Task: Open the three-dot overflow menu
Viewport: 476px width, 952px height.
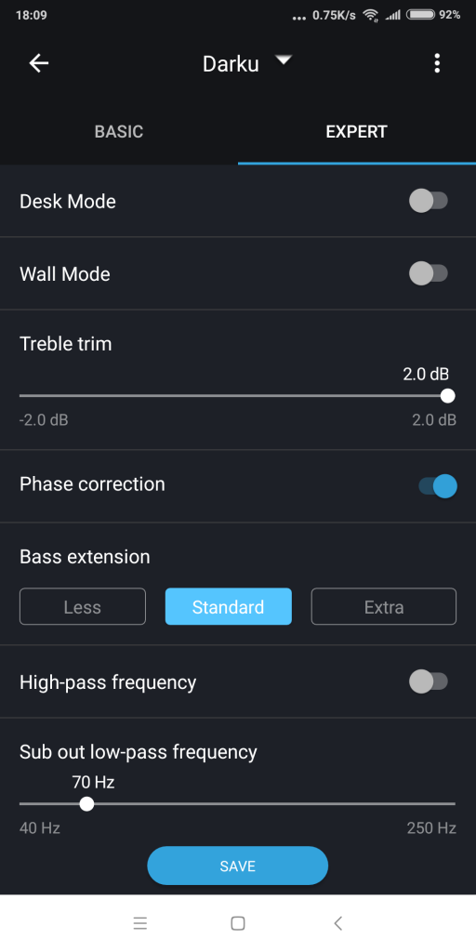Action: 437,63
